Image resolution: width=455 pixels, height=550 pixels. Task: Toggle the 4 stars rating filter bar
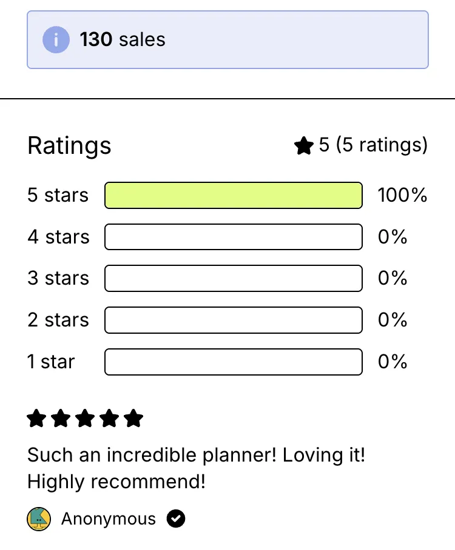coord(233,237)
